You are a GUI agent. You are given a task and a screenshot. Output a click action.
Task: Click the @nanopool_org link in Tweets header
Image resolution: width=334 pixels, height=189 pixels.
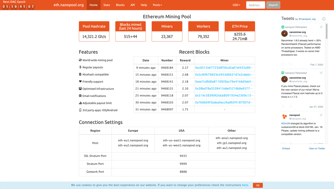(x=307, y=19)
